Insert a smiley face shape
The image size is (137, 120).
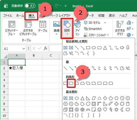[99, 110]
